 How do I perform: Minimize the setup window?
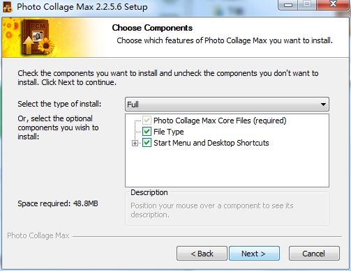pos(288,5)
